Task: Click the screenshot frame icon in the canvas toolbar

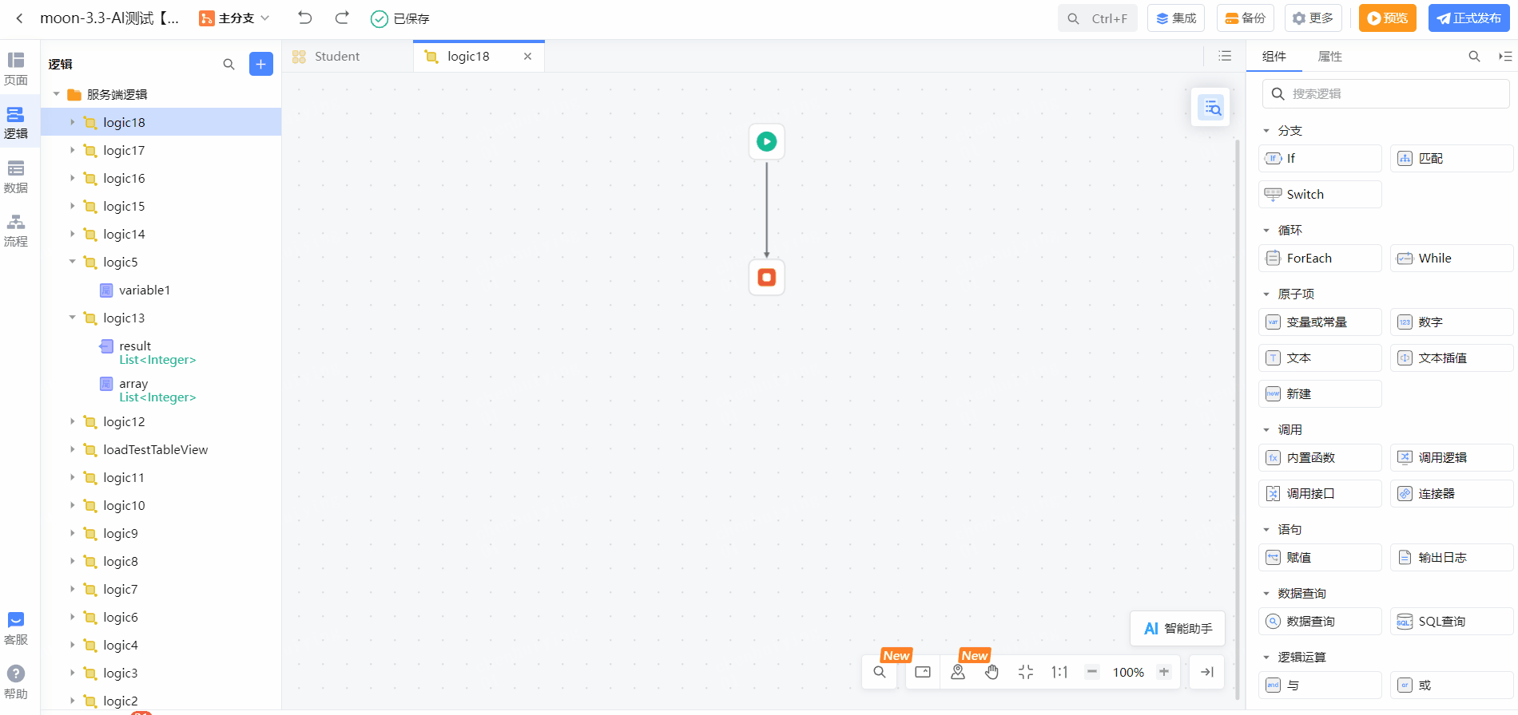Action: point(923,672)
